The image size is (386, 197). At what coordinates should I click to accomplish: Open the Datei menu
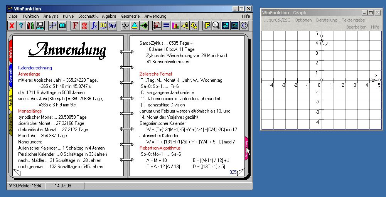click(x=13, y=16)
